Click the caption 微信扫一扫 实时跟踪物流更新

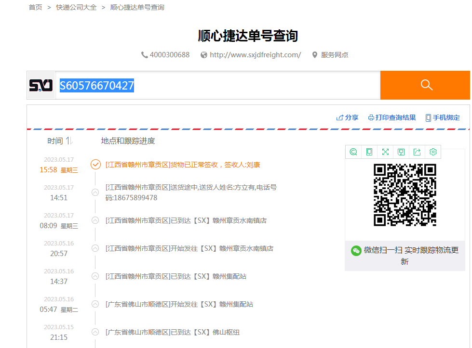tap(411, 256)
